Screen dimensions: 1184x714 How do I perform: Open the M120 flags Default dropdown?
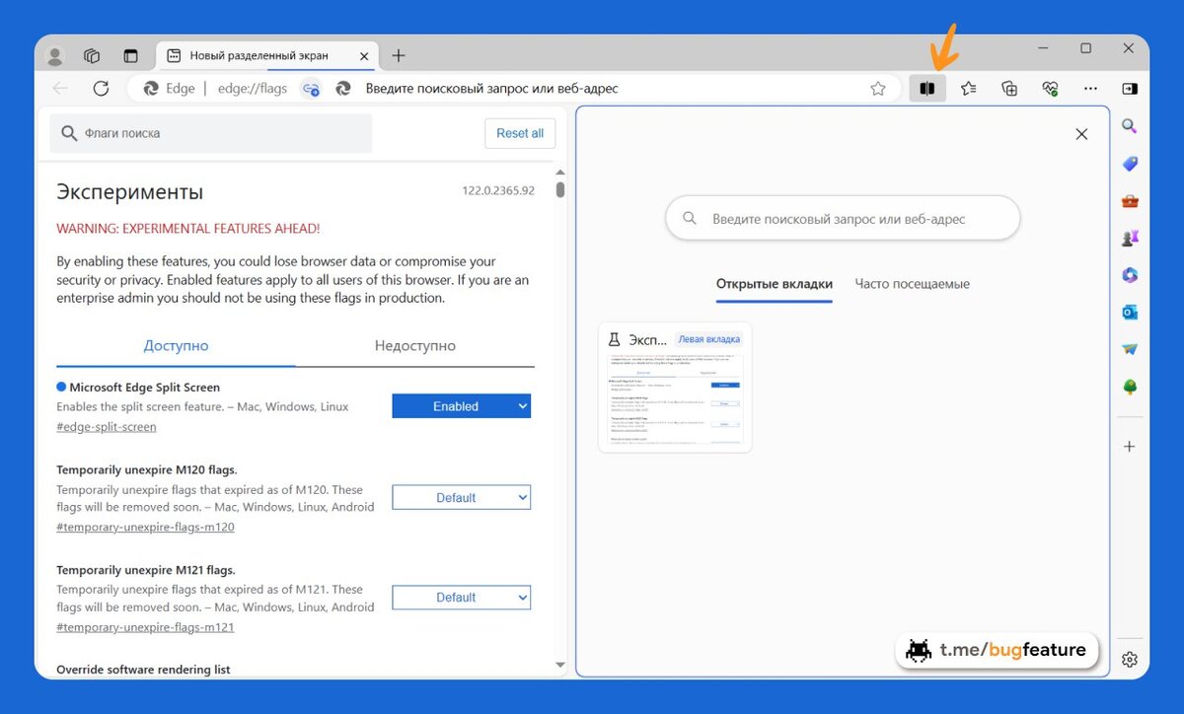click(x=461, y=498)
